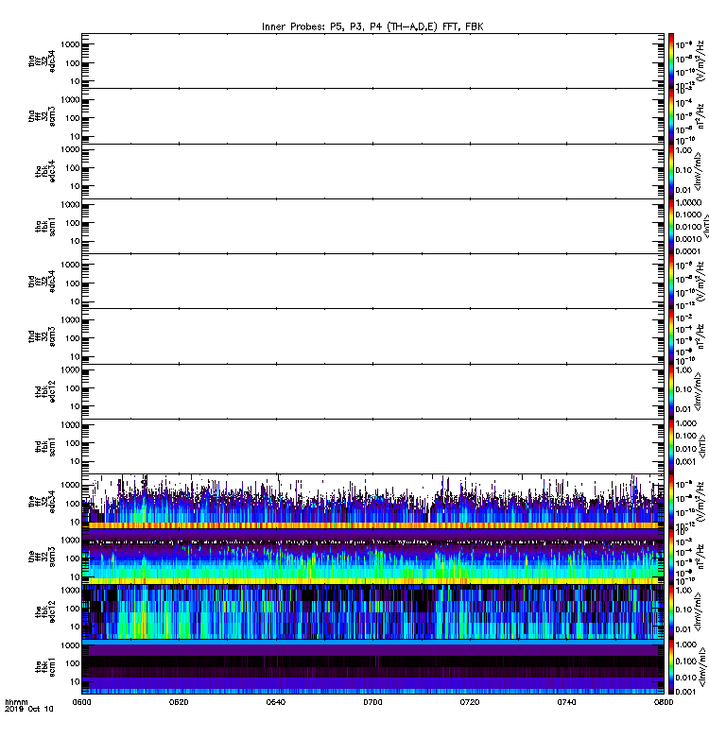Image resolution: width=709 pixels, height=756 pixels.
Task: Click the empty thd fbk scm1 plot panel
Action: click(x=372, y=446)
